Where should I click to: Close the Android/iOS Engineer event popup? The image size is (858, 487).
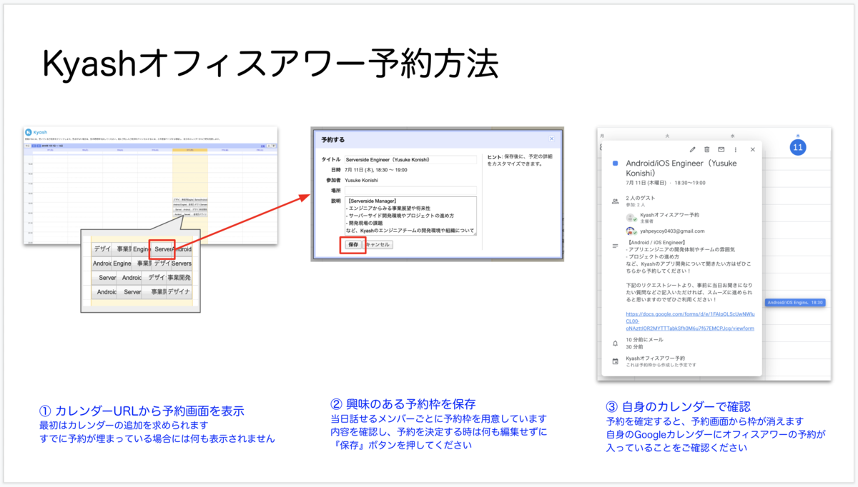coord(752,149)
